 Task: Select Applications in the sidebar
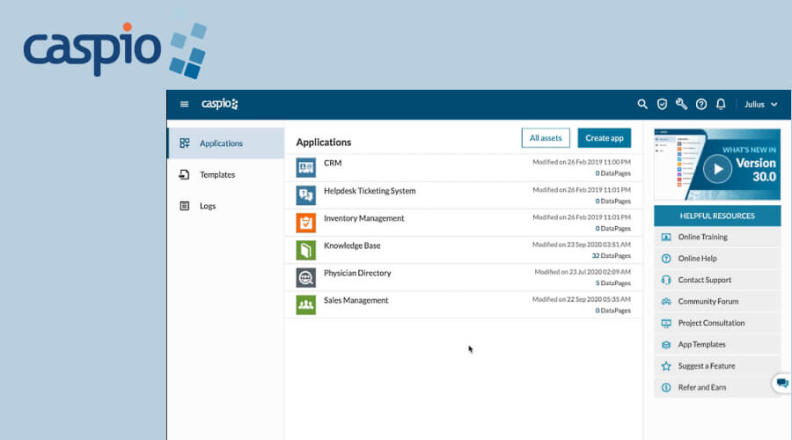[226, 143]
